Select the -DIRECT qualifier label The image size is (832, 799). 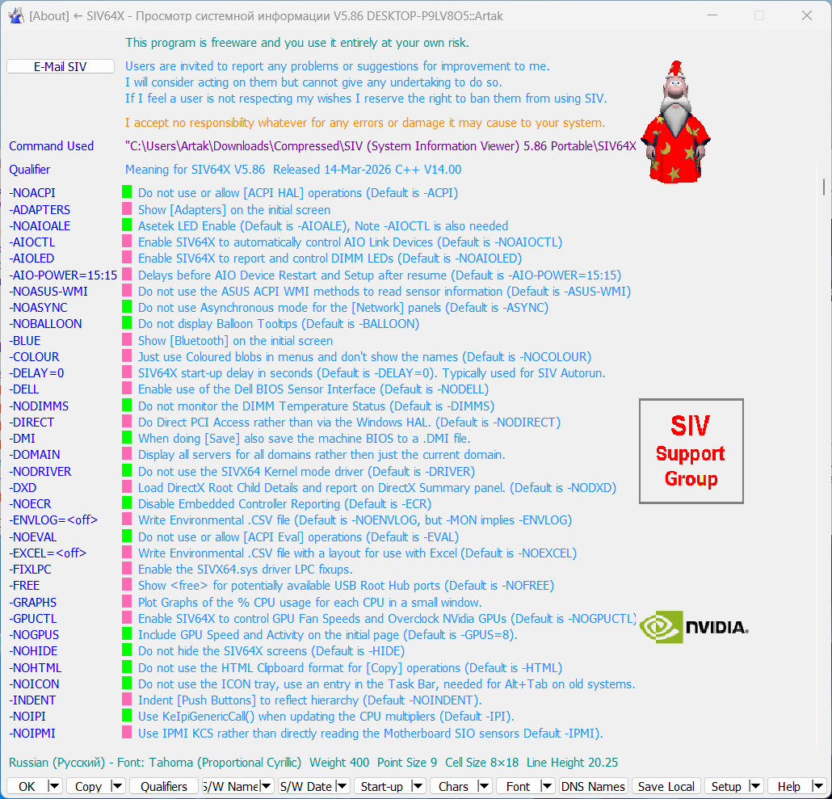click(32, 423)
